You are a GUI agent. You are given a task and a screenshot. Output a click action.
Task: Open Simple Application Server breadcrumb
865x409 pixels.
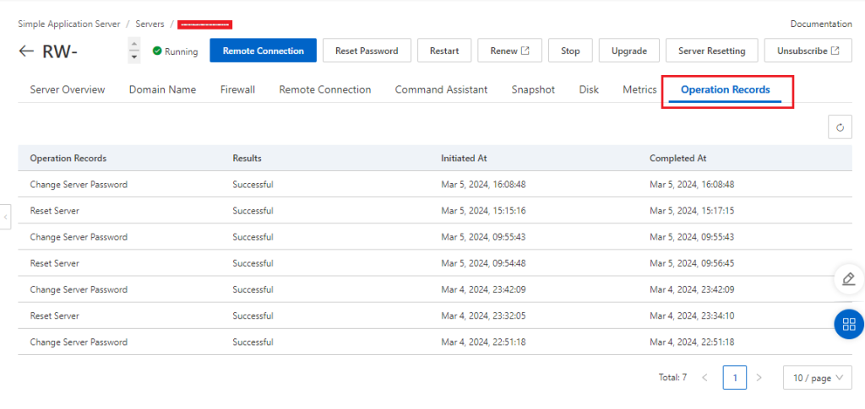(69, 24)
